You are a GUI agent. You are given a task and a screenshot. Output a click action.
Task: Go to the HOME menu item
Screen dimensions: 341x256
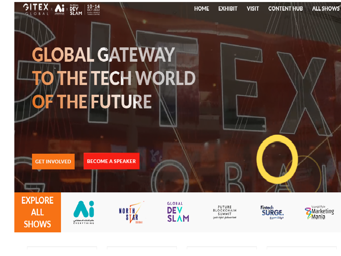(201, 8)
